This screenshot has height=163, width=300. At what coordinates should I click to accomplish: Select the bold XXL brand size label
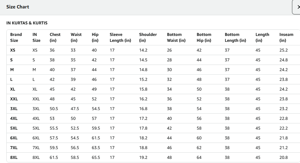click(x=14, y=99)
